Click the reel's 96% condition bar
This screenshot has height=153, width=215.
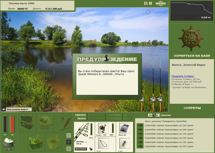click(x=113, y=128)
